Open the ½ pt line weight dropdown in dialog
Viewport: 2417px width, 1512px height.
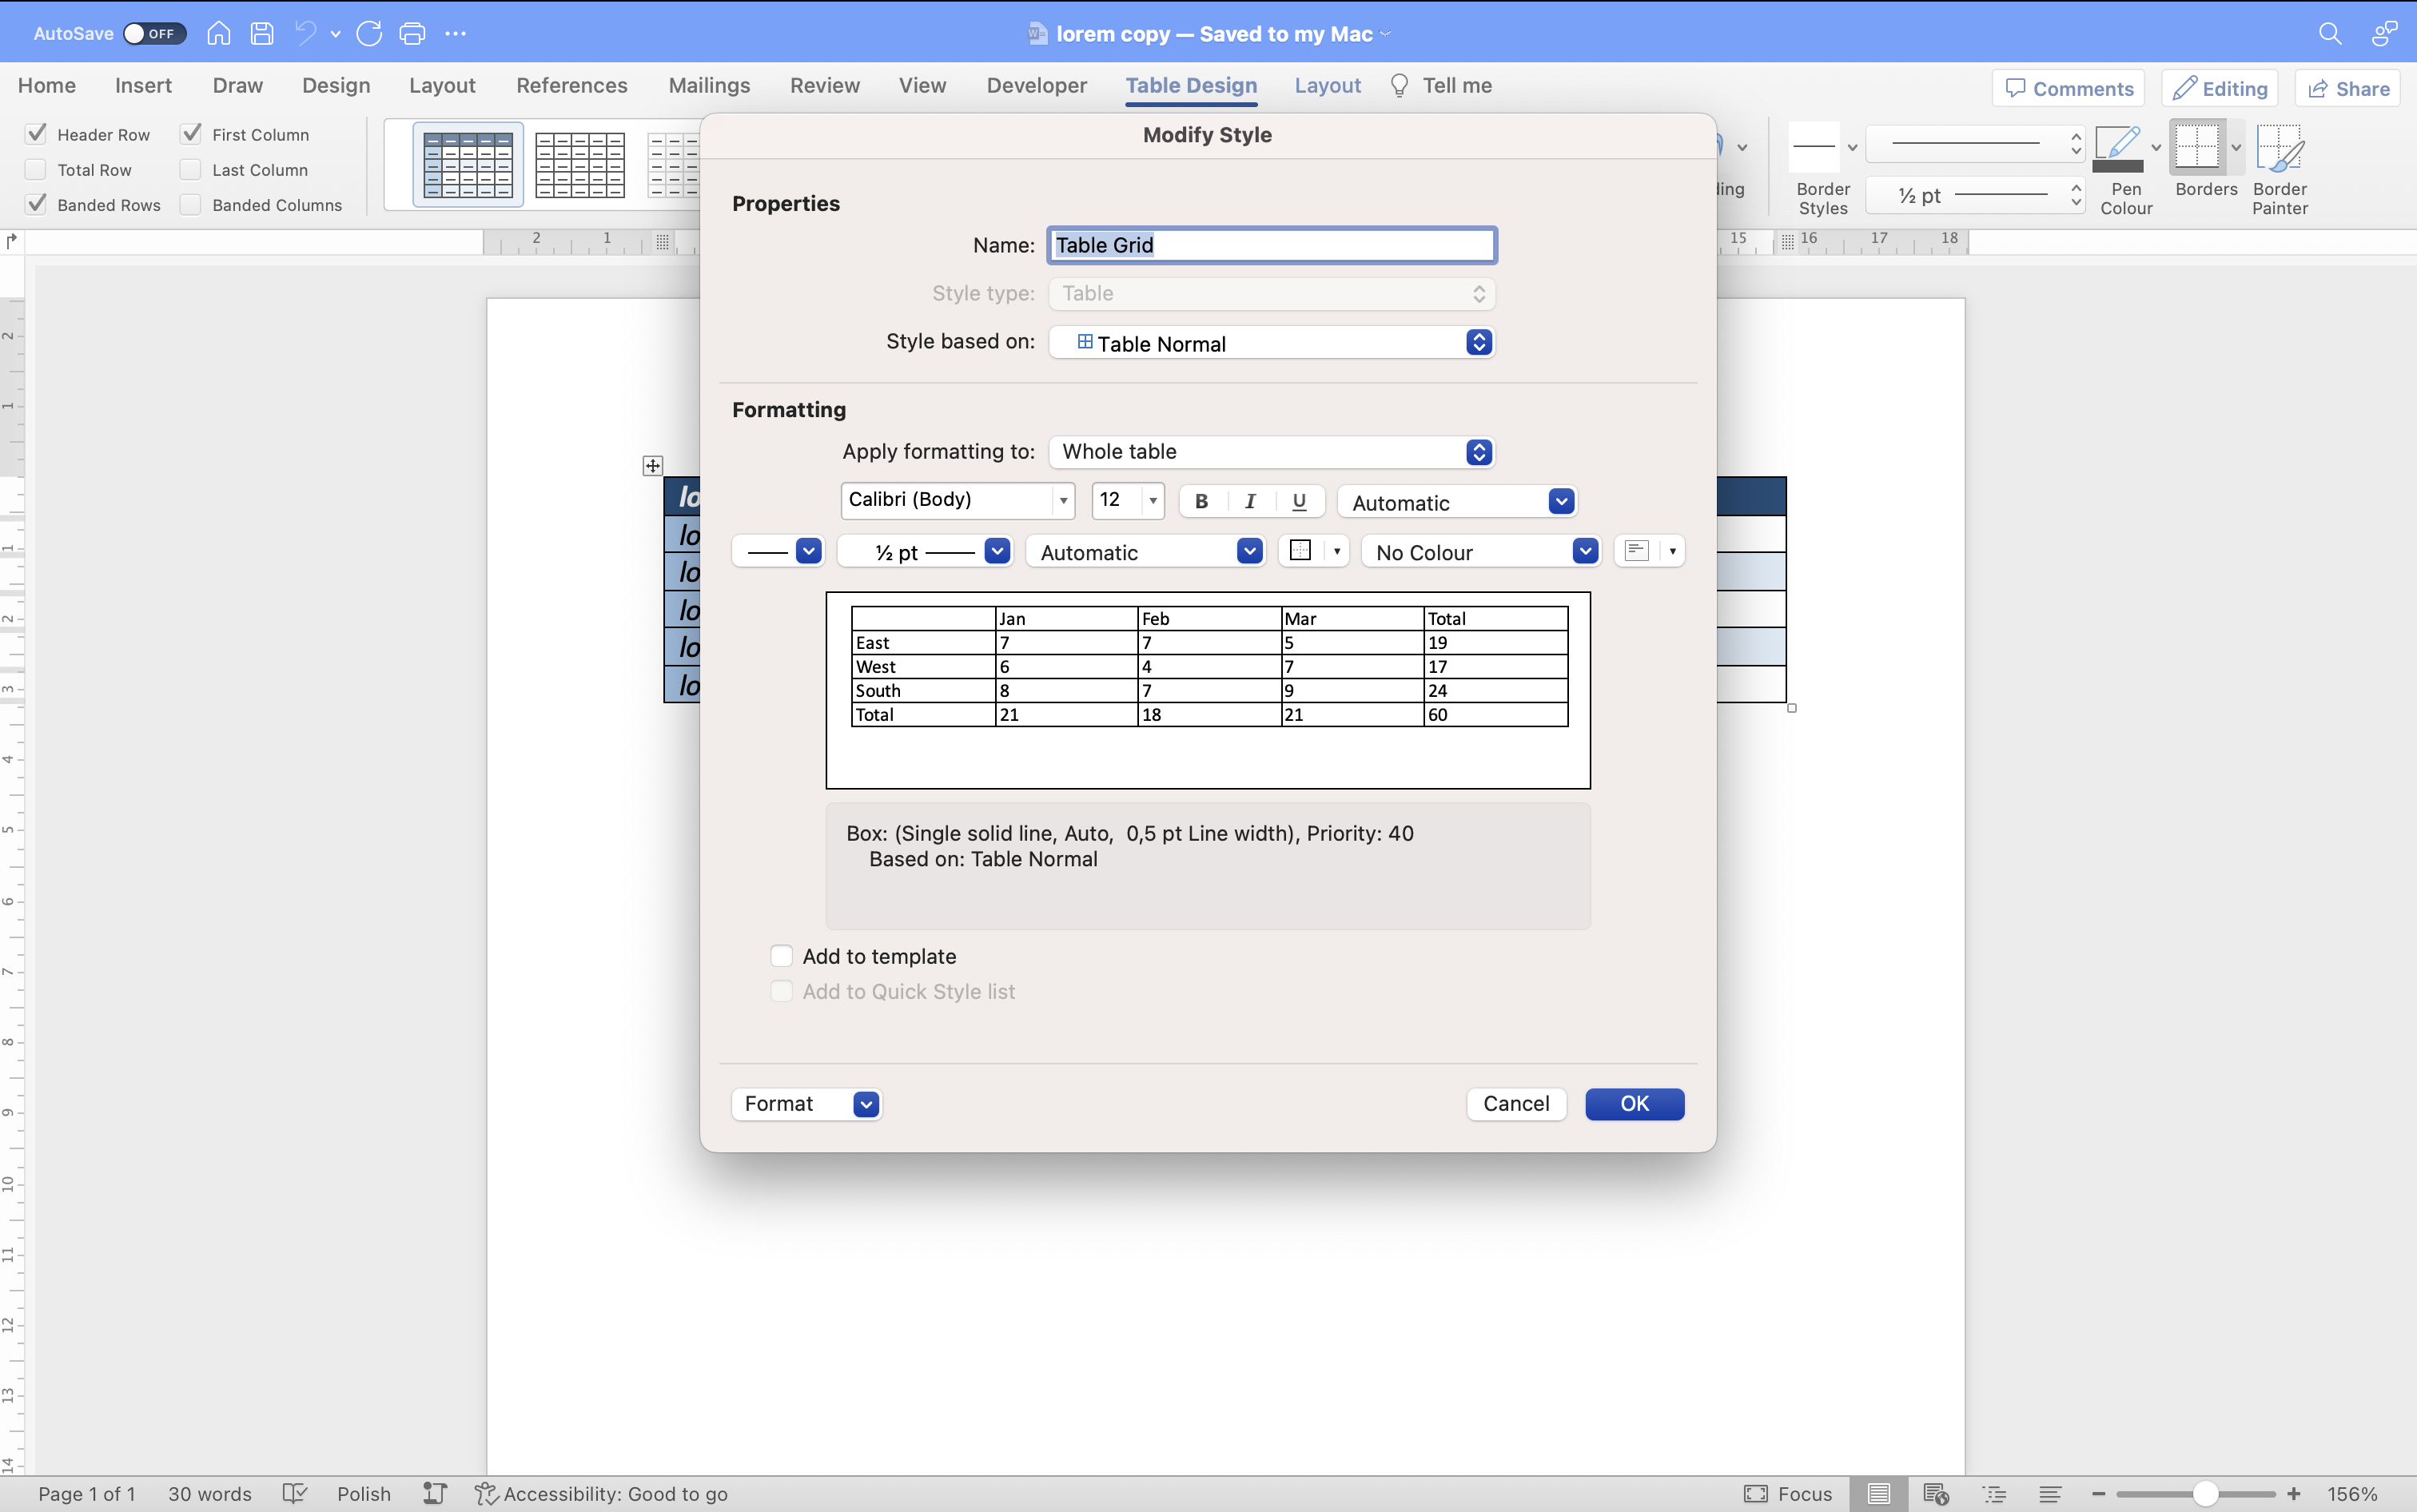[925, 551]
